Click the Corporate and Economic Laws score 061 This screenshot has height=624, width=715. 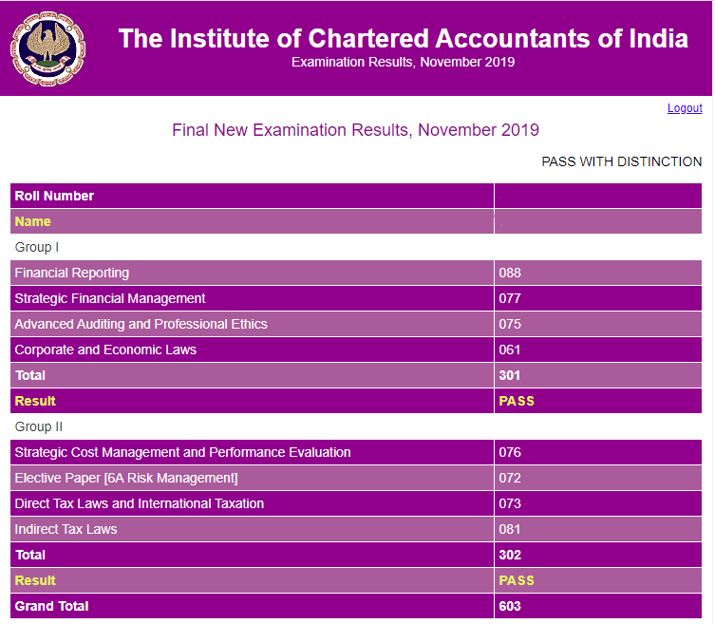510,350
